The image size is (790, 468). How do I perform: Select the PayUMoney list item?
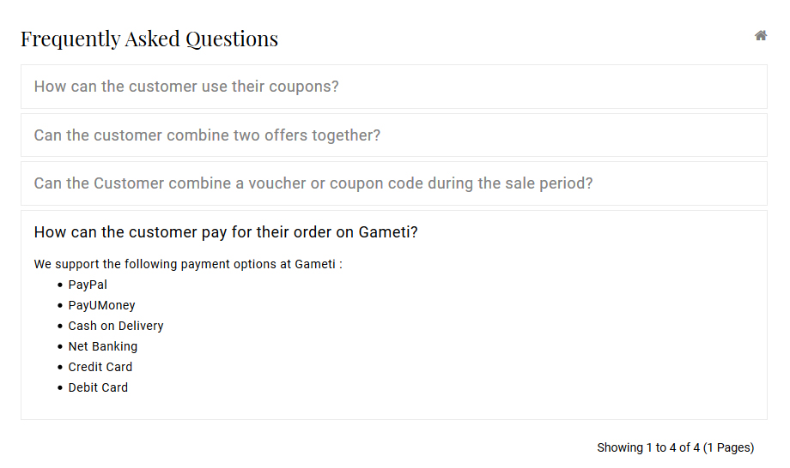(x=102, y=306)
